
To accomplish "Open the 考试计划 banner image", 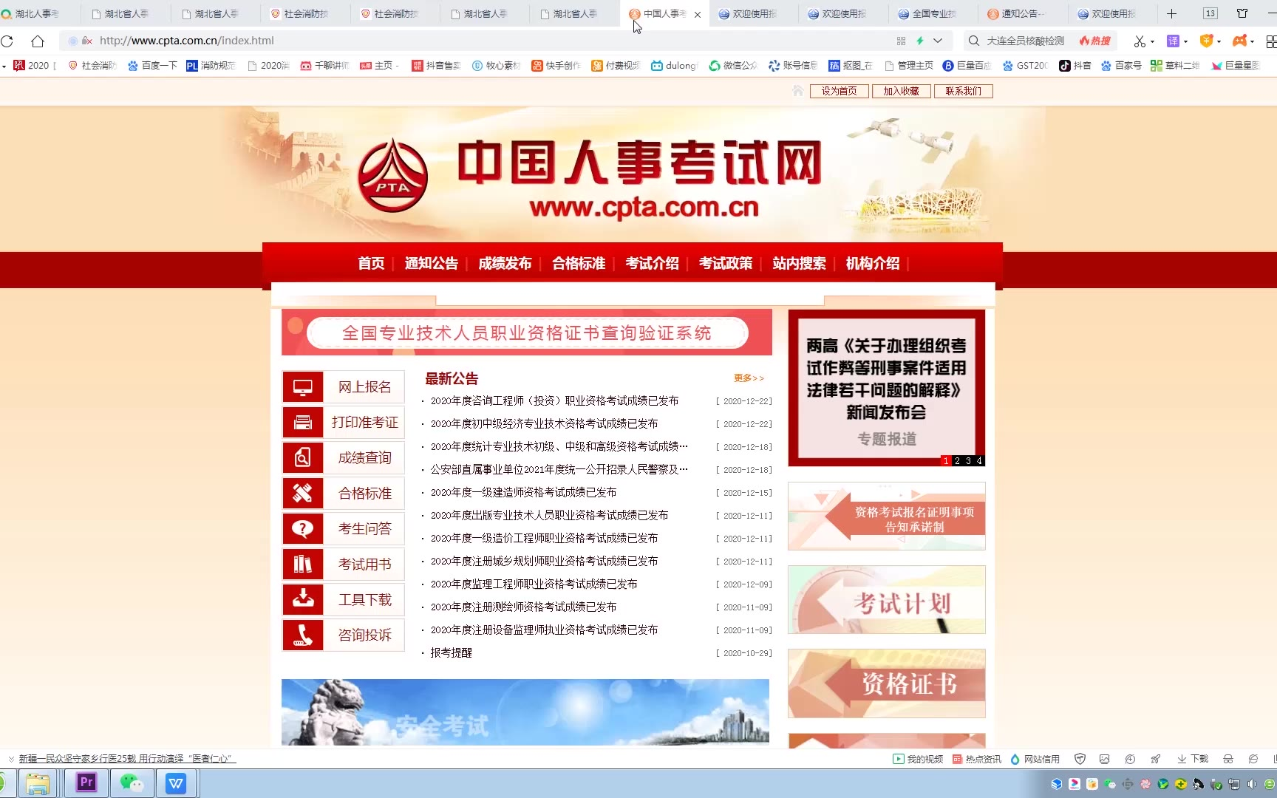I will (887, 600).
